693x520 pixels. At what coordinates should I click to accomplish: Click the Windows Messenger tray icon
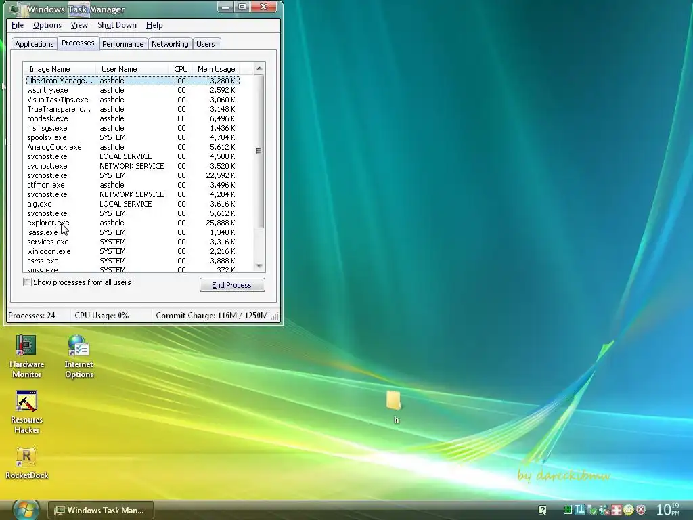(x=604, y=511)
